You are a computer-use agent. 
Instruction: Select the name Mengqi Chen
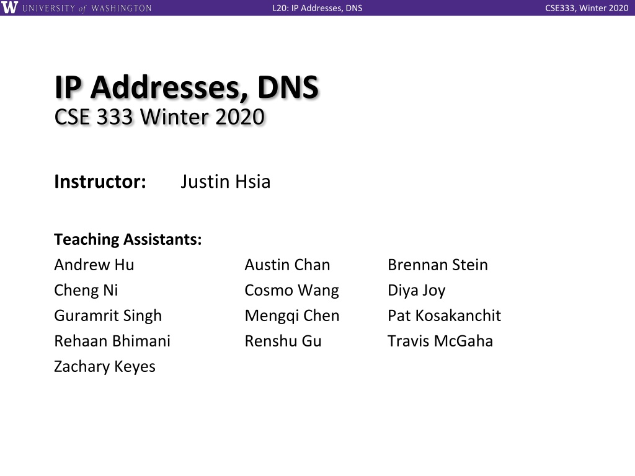[291, 315]
